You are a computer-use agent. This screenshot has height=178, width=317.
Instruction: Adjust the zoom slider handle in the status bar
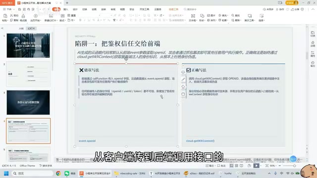click(294, 166)
